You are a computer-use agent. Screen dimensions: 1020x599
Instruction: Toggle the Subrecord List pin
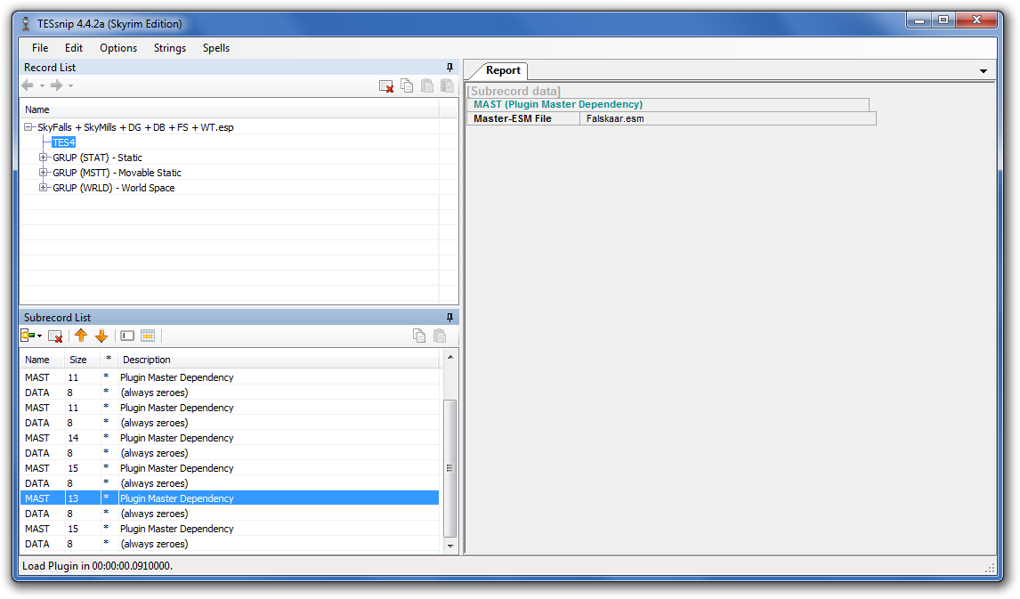[449, 318]
